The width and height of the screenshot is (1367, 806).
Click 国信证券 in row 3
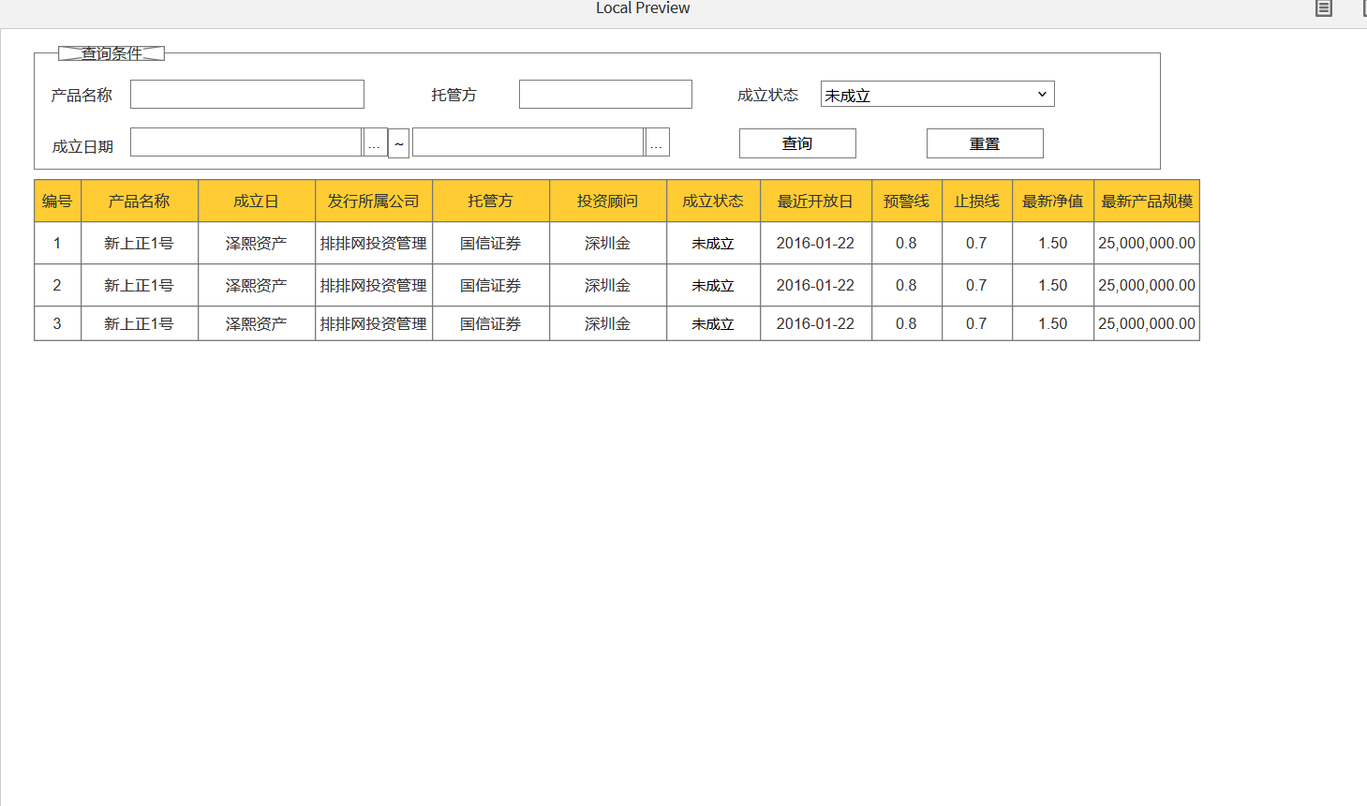(491, 323)
